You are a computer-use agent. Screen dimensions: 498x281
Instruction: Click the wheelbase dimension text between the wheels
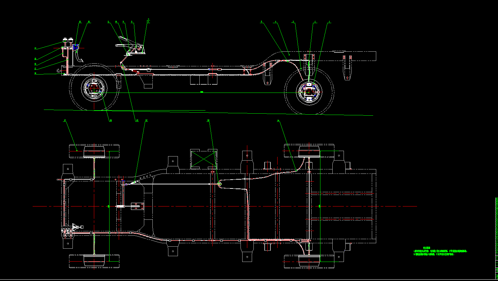point(202,92)
